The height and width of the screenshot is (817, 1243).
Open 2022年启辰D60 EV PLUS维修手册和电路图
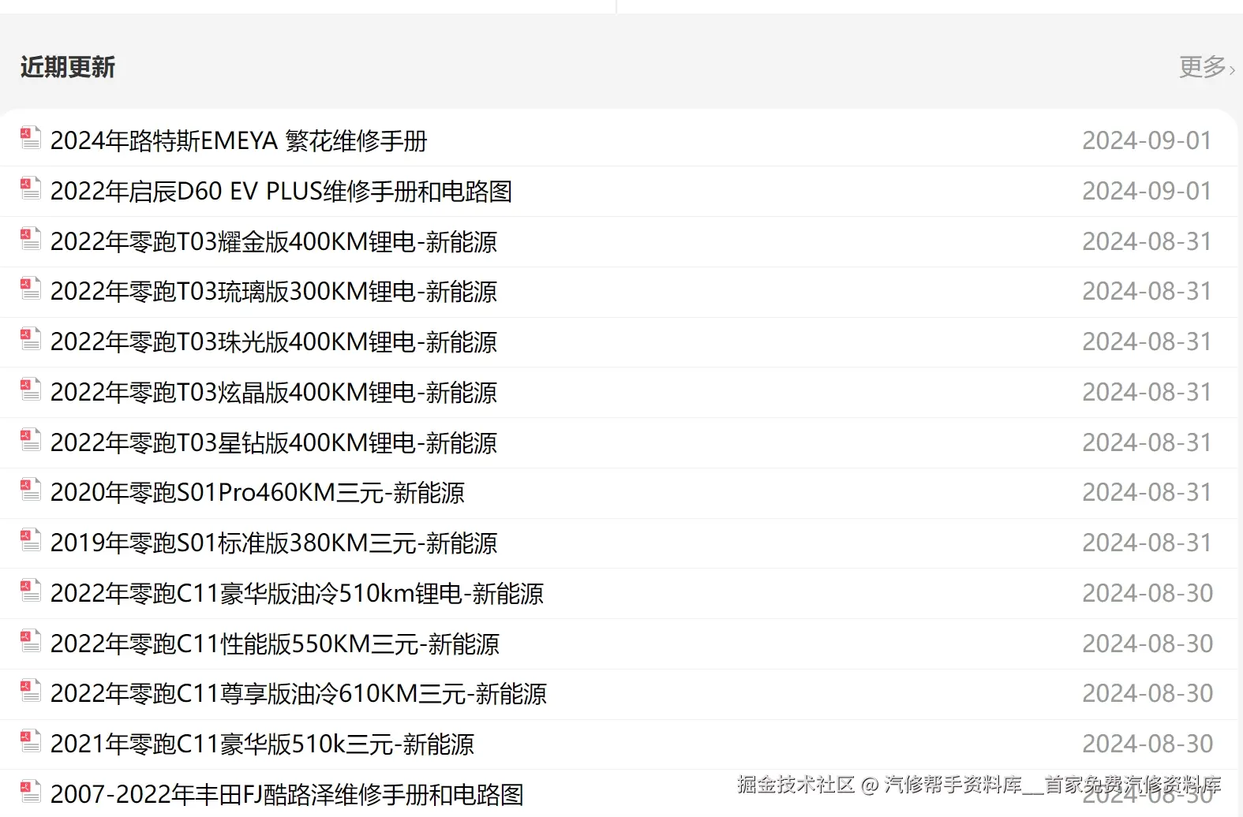(x=281, y=191)
